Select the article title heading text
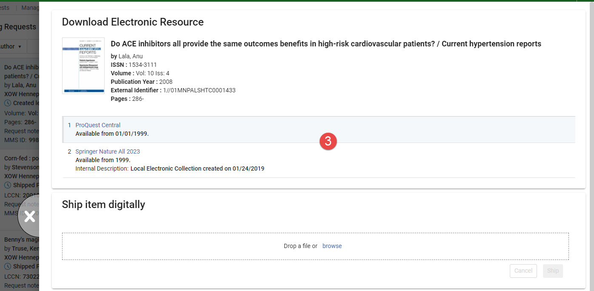The image size is (594, 291). [x=326, y=44]
